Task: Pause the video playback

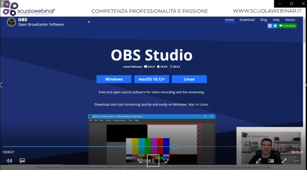Action: 153,161
